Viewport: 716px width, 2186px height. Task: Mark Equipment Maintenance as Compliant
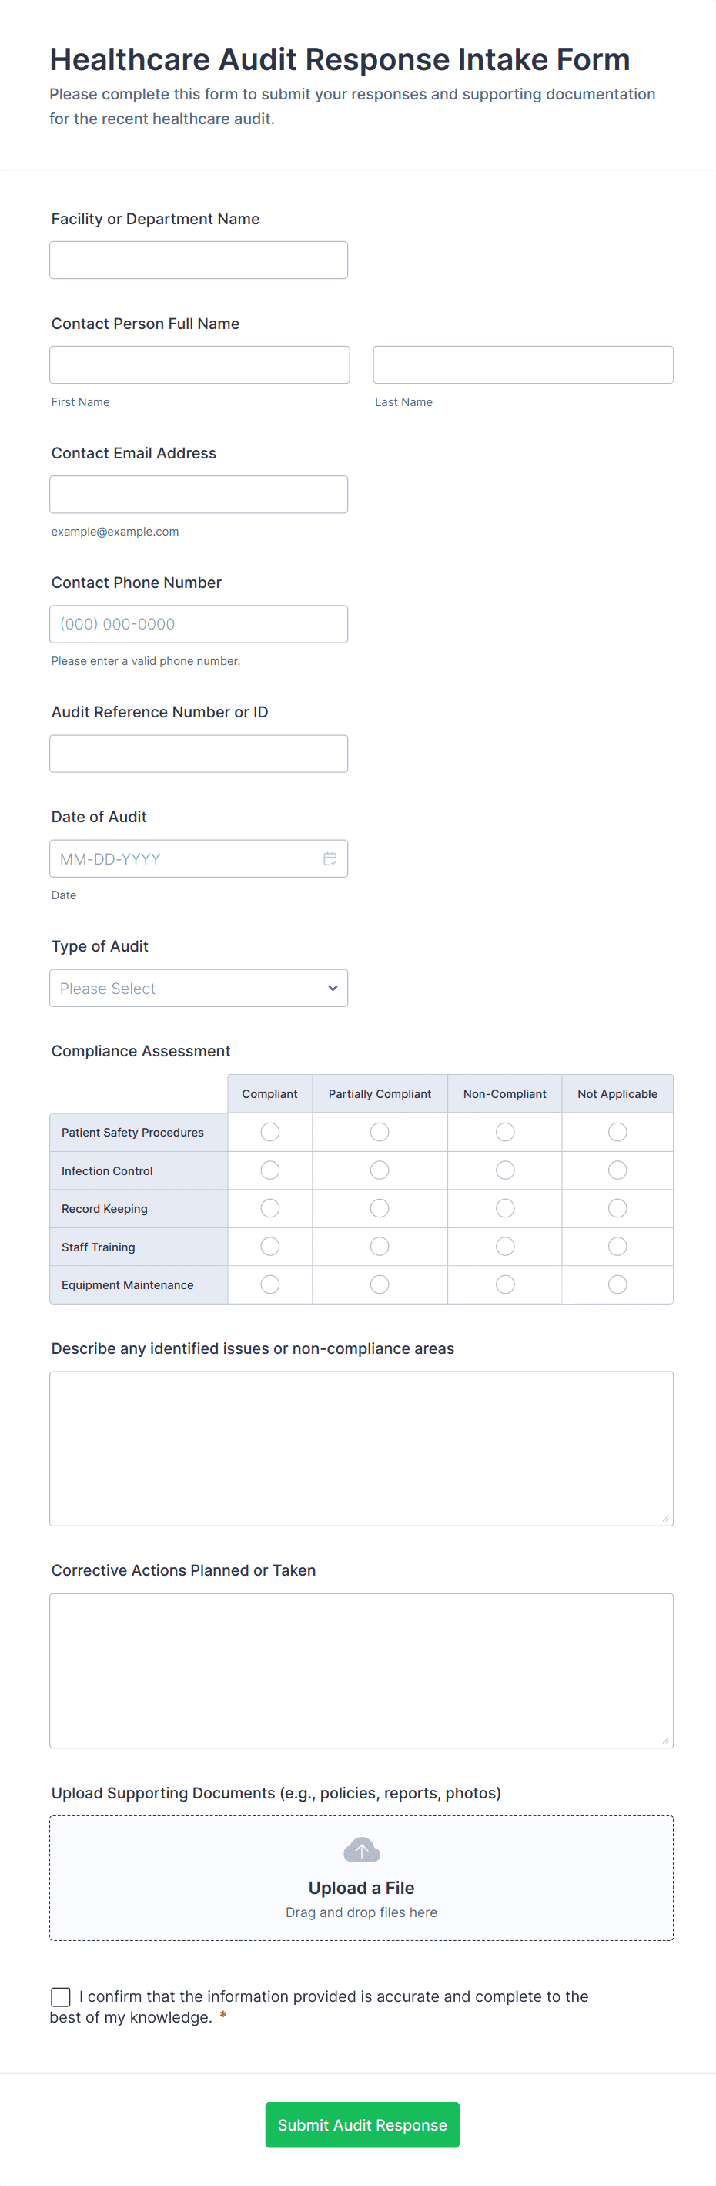click(269, 1284)
